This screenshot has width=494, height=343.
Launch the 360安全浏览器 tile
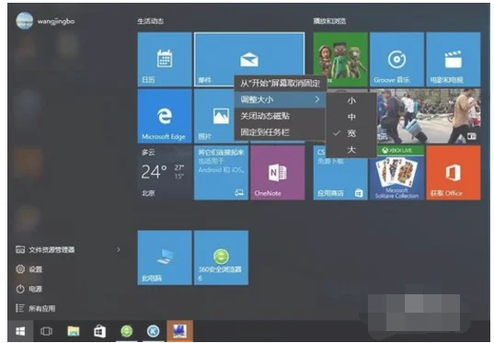pos(221,257)
